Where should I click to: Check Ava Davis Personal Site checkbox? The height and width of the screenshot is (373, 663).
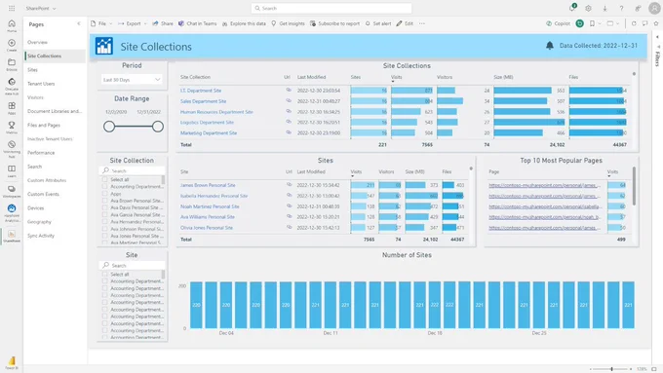click(105, 207)
